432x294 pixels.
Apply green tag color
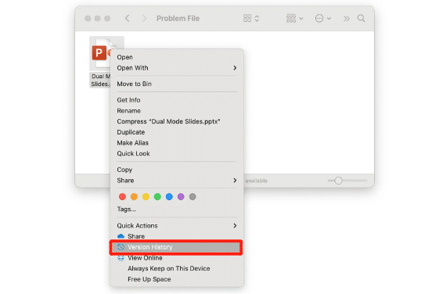pos(157,197)
